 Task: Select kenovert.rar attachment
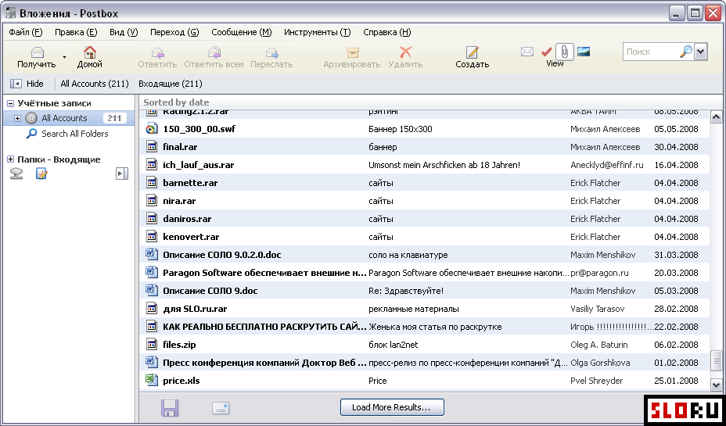pyautogui.click(x=425, y=237)
